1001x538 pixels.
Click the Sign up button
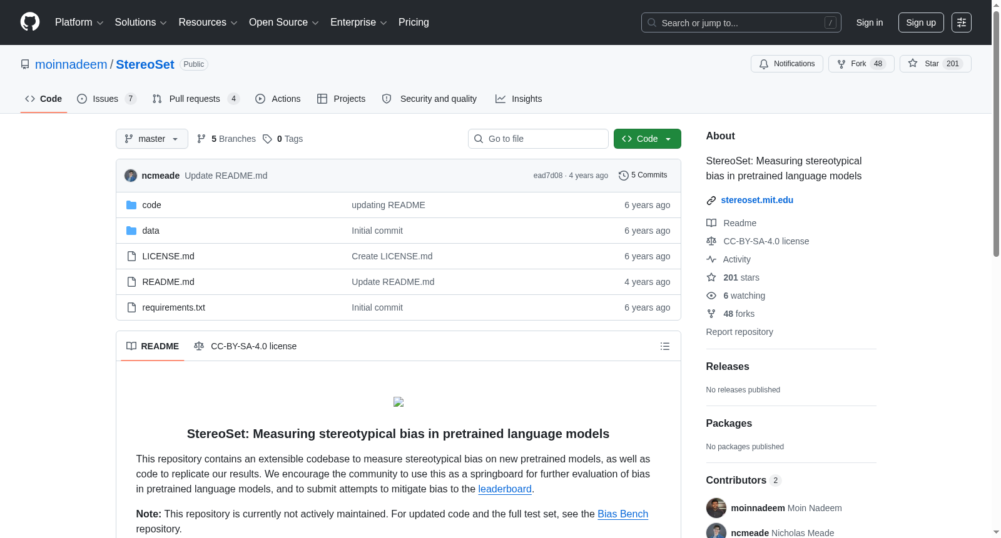coord(921,22)
